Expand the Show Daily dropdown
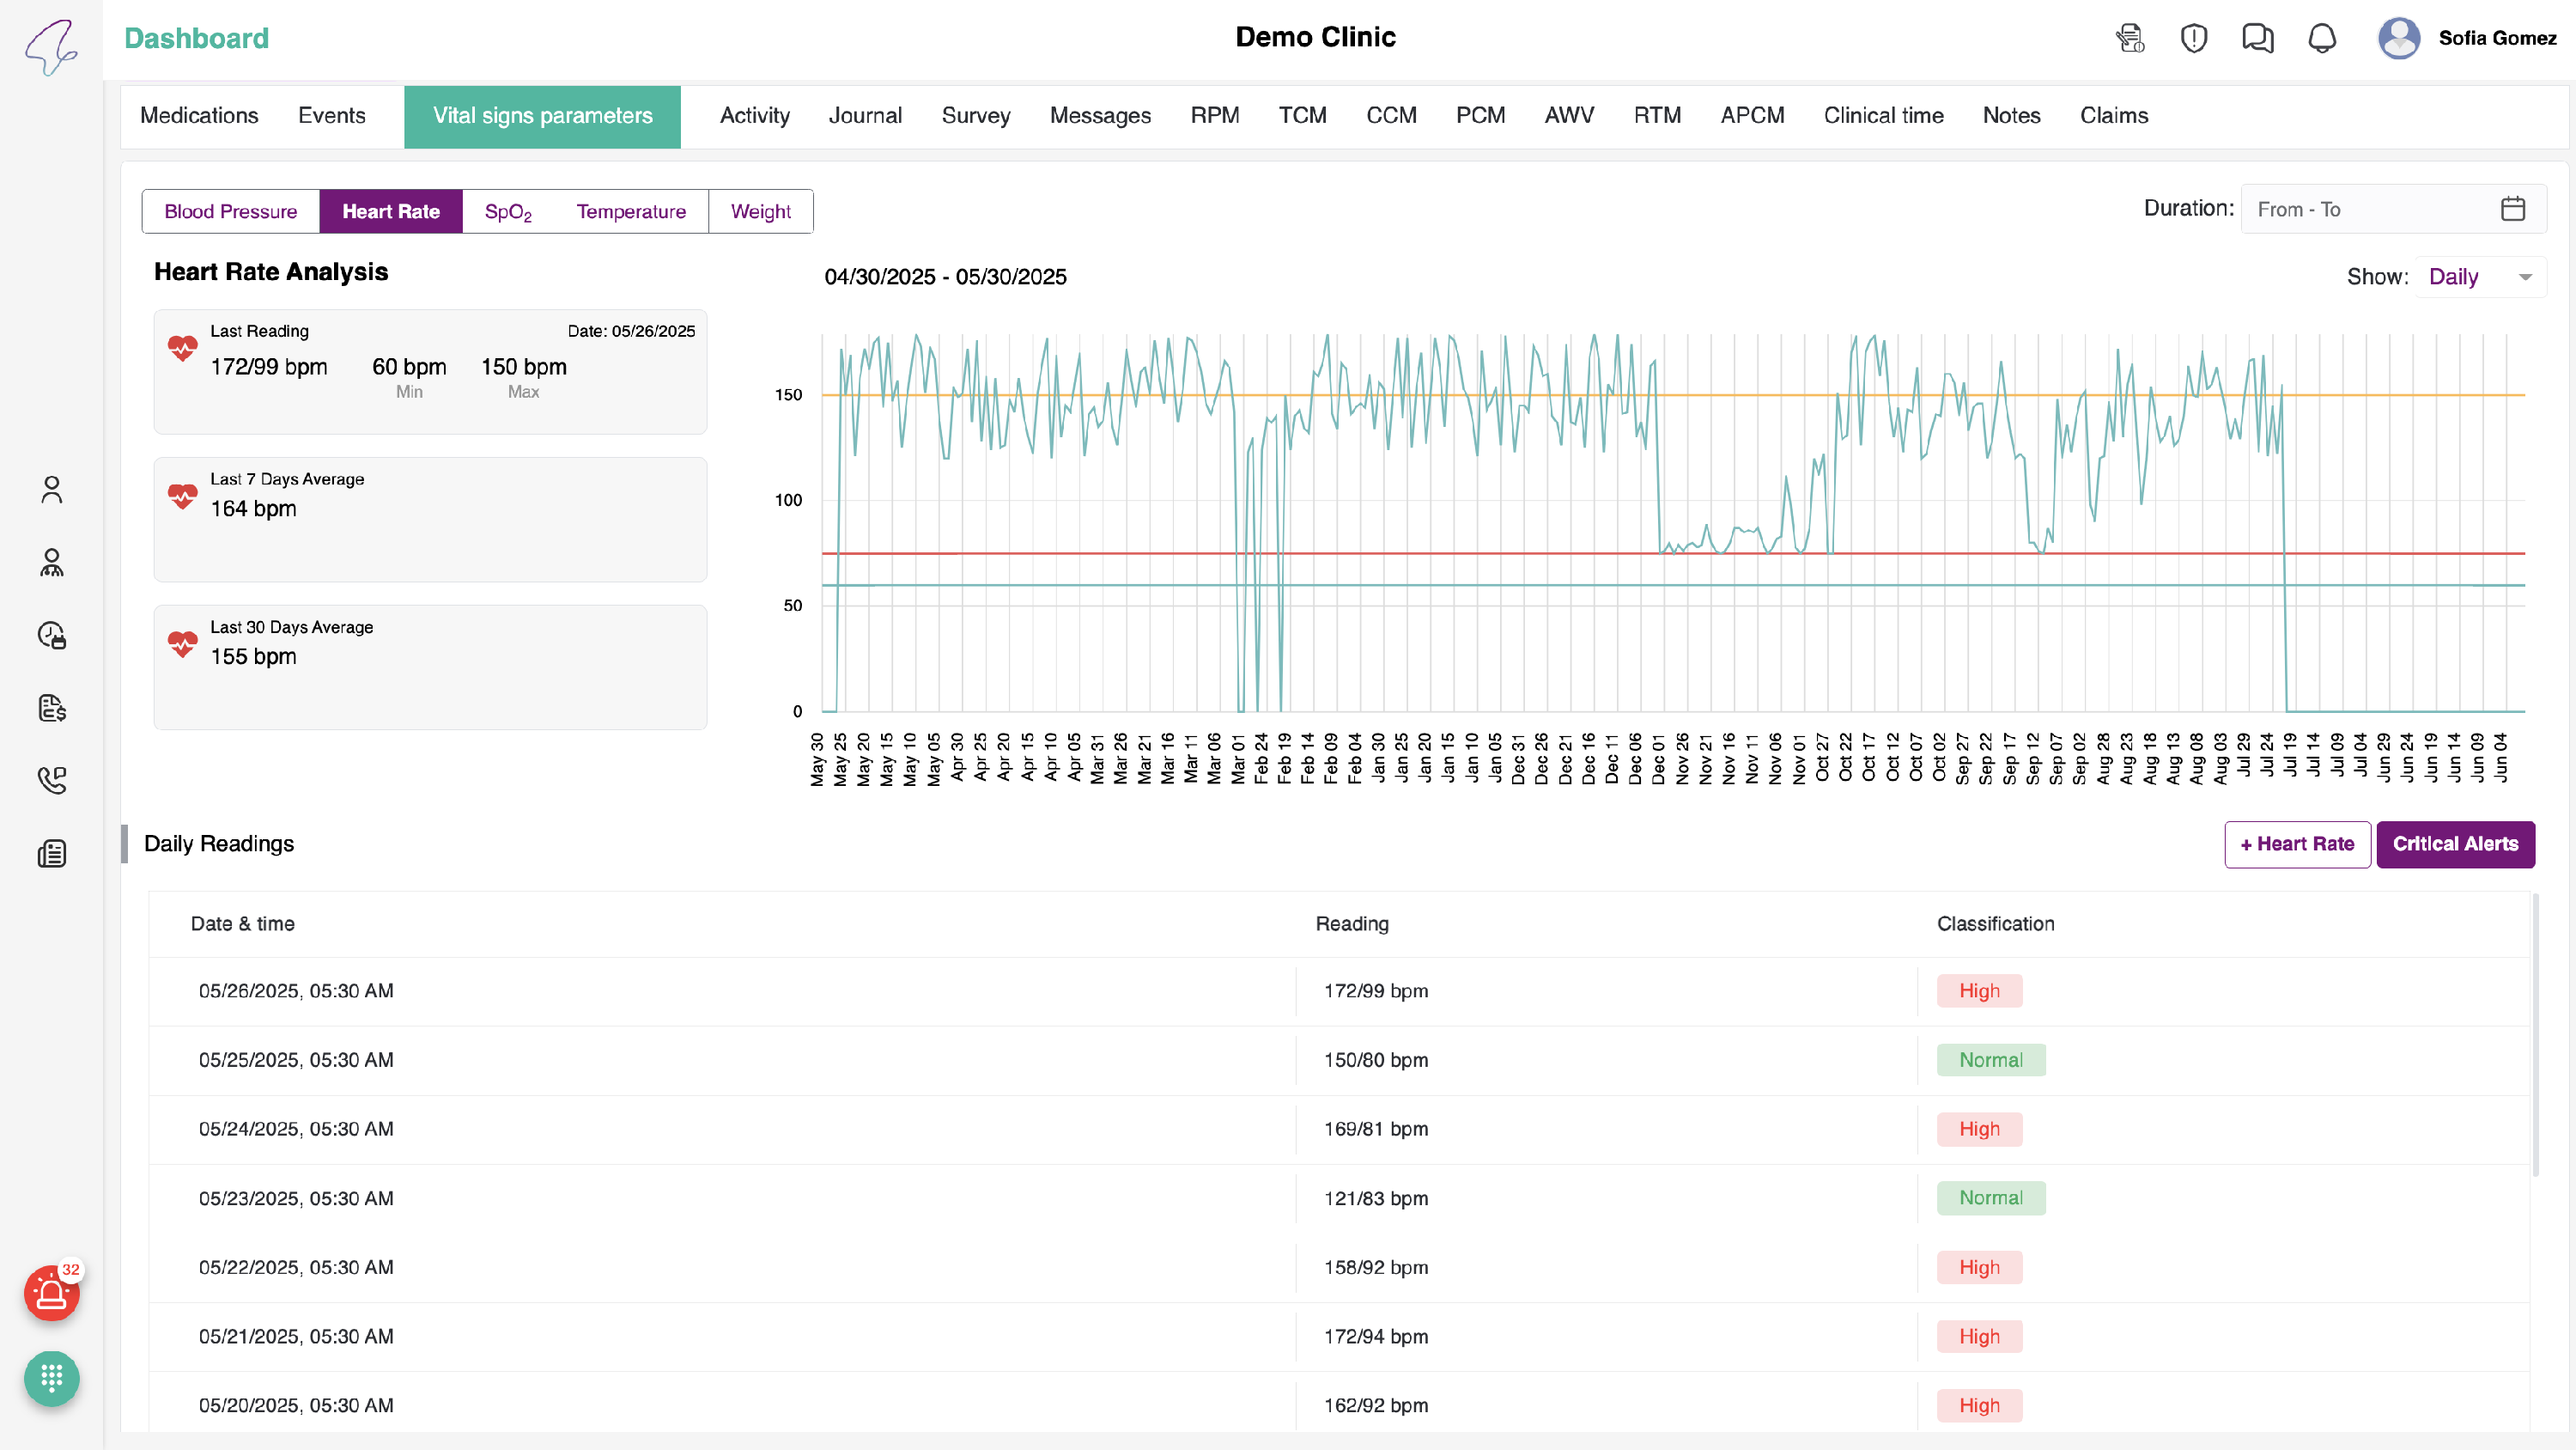Image resolution: width=2576 pixels, height=1450 pixels. coord(2480,277)
